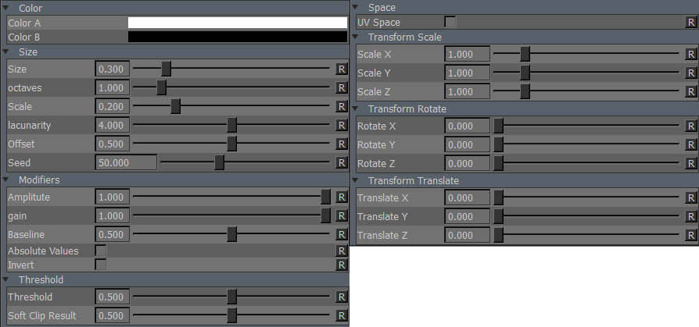Click the Translate Z slider handle

tap(498, 234)
